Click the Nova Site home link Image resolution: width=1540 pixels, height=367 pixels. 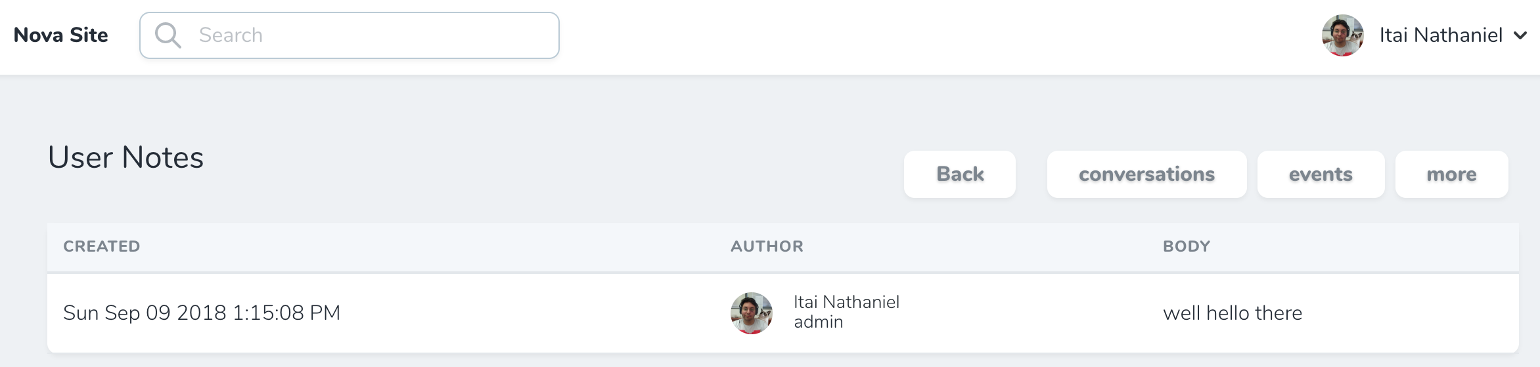point(61,35)
